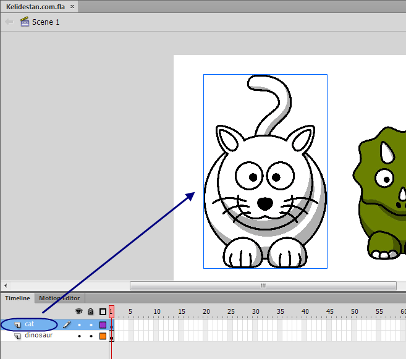Click the outline square icon in timeline header

pyautogui.click(x=103, y=311)
